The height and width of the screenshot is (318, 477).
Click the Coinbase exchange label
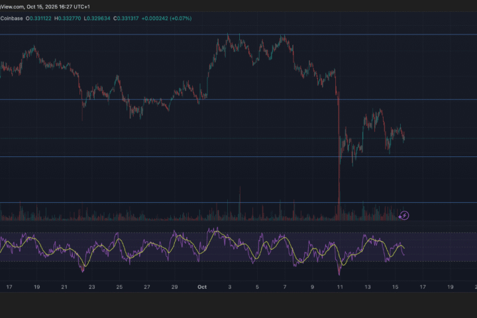tap(10, 18)
